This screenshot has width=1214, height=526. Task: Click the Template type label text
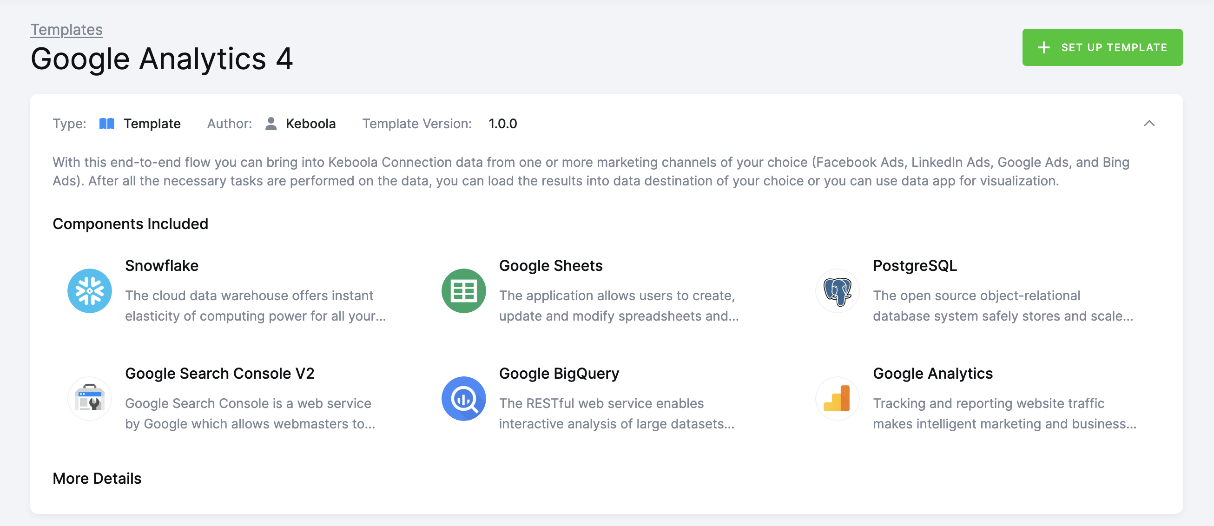pos(152,124)
